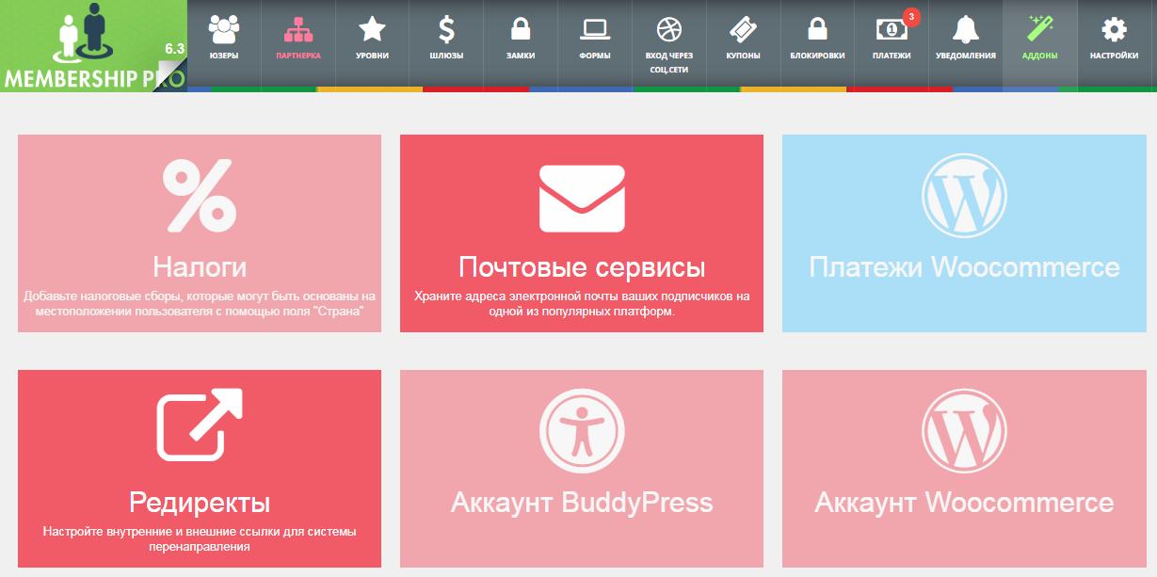View Платежи with 3 notifications badge
This screenshot has width=1157, height=577.
pyautogui.click(x=891, y=38)
